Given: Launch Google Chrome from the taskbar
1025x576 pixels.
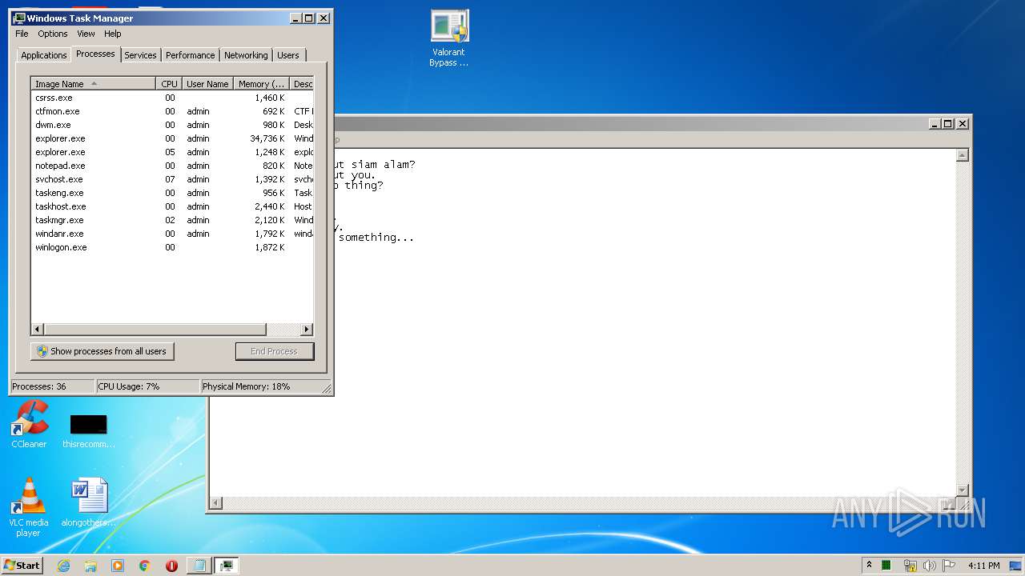Looking at the screenshot, I should [x=145, y=566].
